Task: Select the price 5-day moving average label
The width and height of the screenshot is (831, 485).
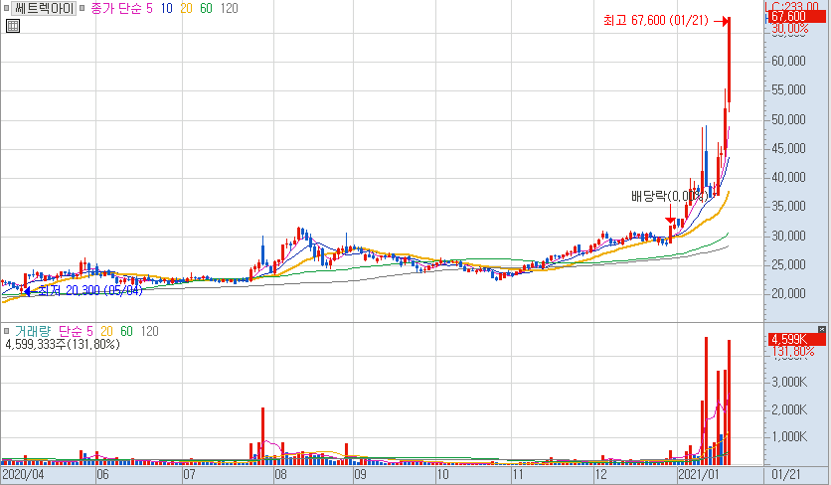Action: [149, 9]
